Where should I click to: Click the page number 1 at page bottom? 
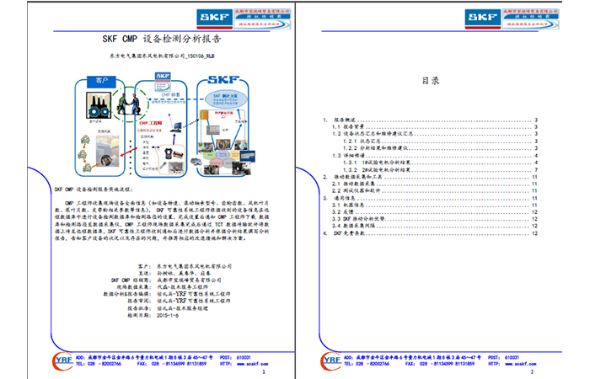click(264, 372)
